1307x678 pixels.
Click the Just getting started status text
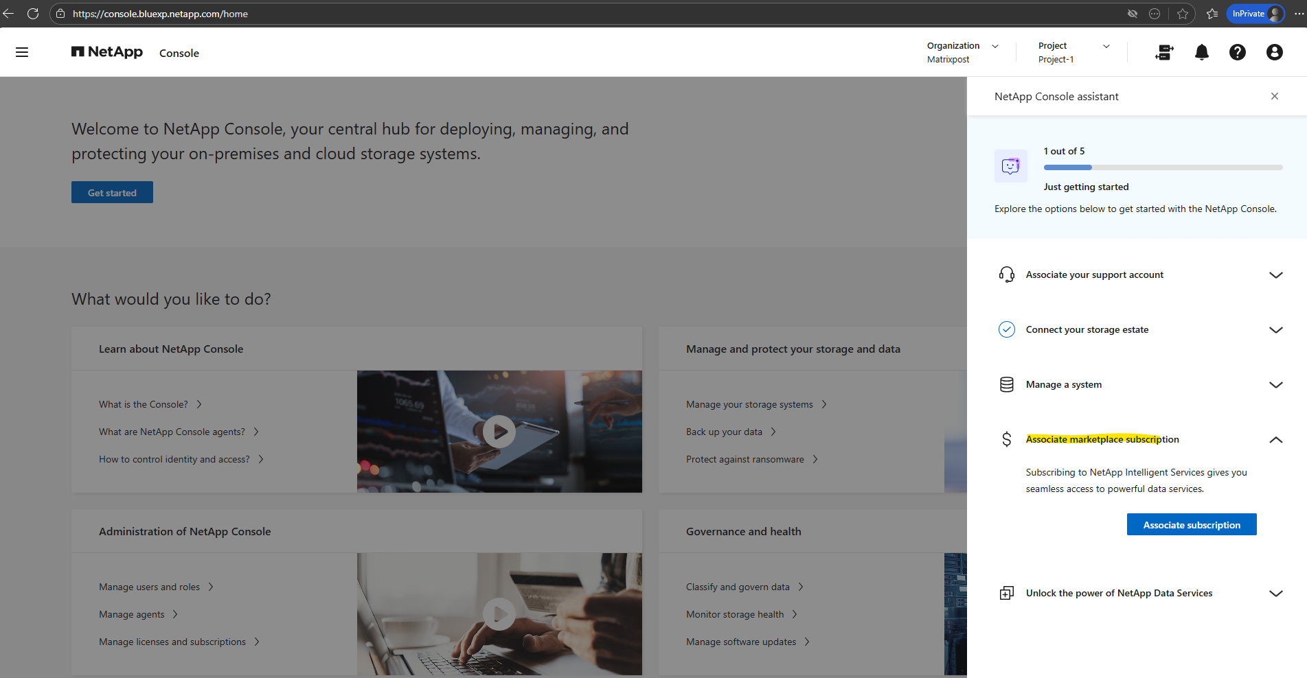(1087, 187)
